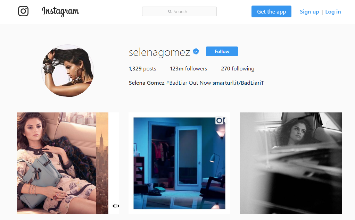Focus the Search input field
This screenshot has width=355, height=220.
pos(179,11)
